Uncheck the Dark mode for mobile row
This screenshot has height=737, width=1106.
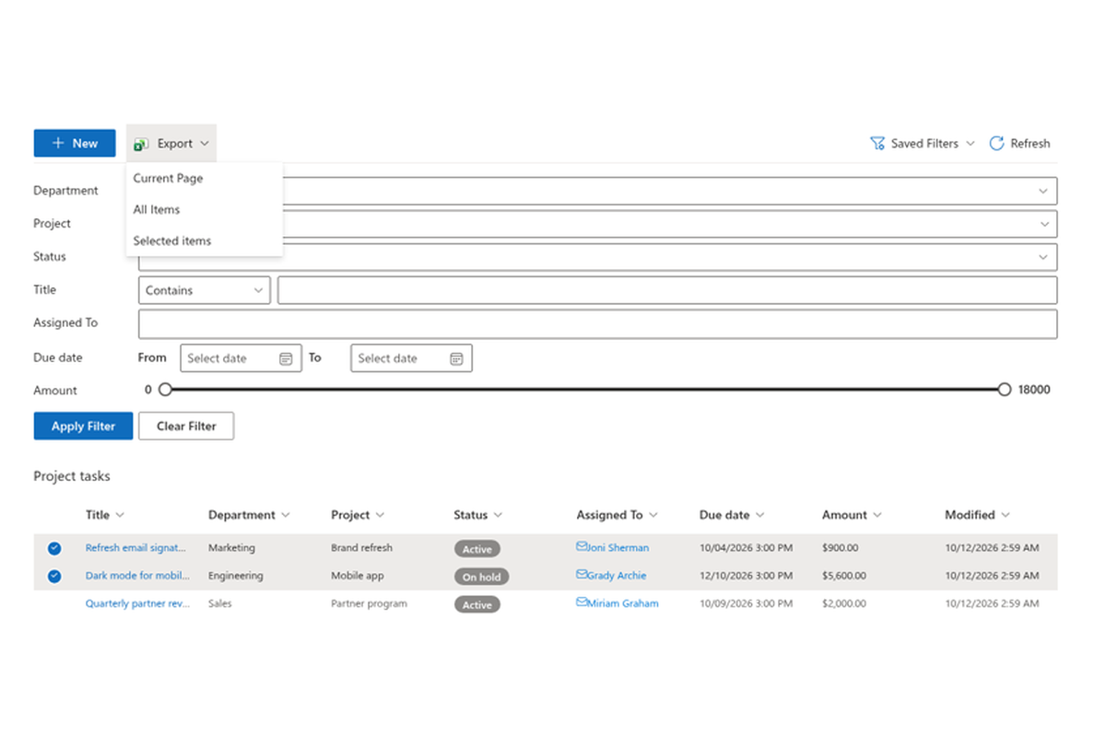click(x=54, y=576)
